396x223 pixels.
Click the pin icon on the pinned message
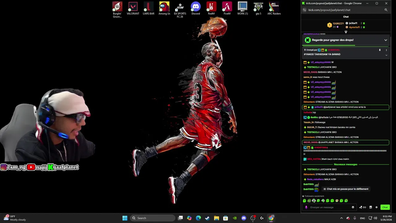(x=380, y=50)
